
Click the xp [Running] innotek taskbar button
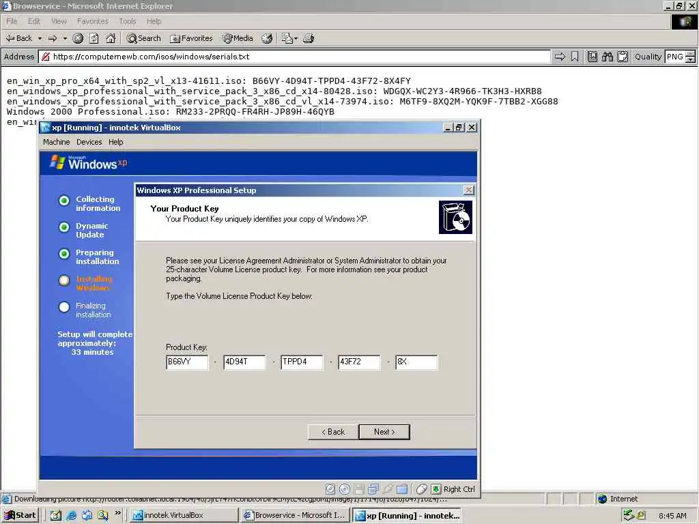(407, 516)
